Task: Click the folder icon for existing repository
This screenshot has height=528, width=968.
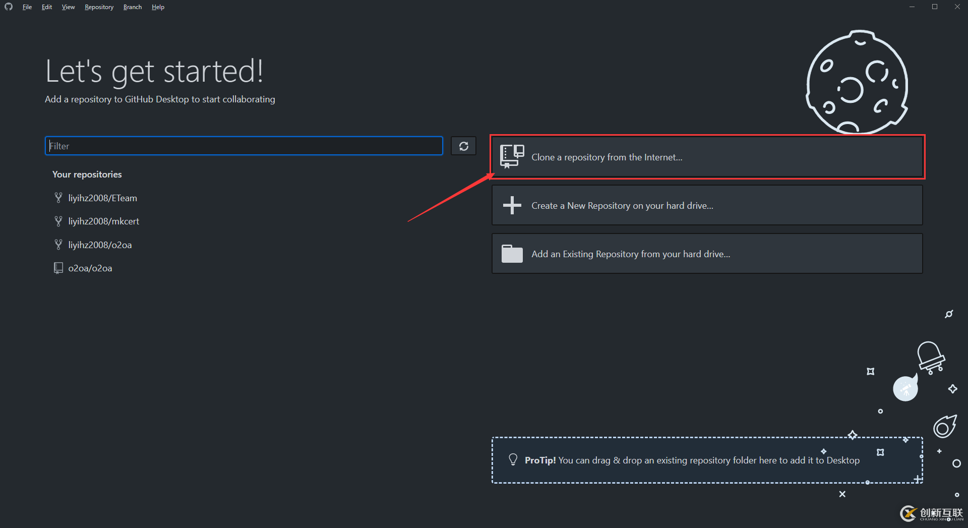Action: tap(512, 254)
